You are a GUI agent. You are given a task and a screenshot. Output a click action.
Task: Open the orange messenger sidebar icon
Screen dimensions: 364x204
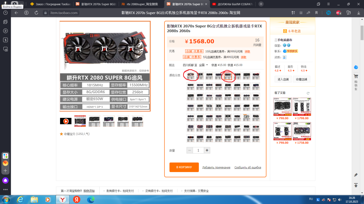(5, 163)
